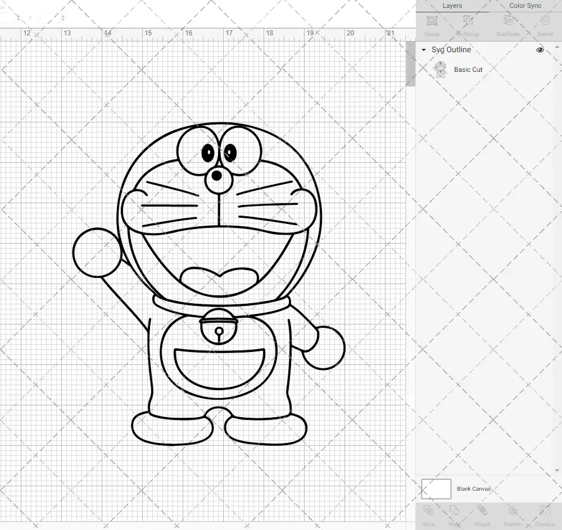Screen dimensions: 562x530
Task: Click the Y position stepper arrows
Action: pos(63,17)
